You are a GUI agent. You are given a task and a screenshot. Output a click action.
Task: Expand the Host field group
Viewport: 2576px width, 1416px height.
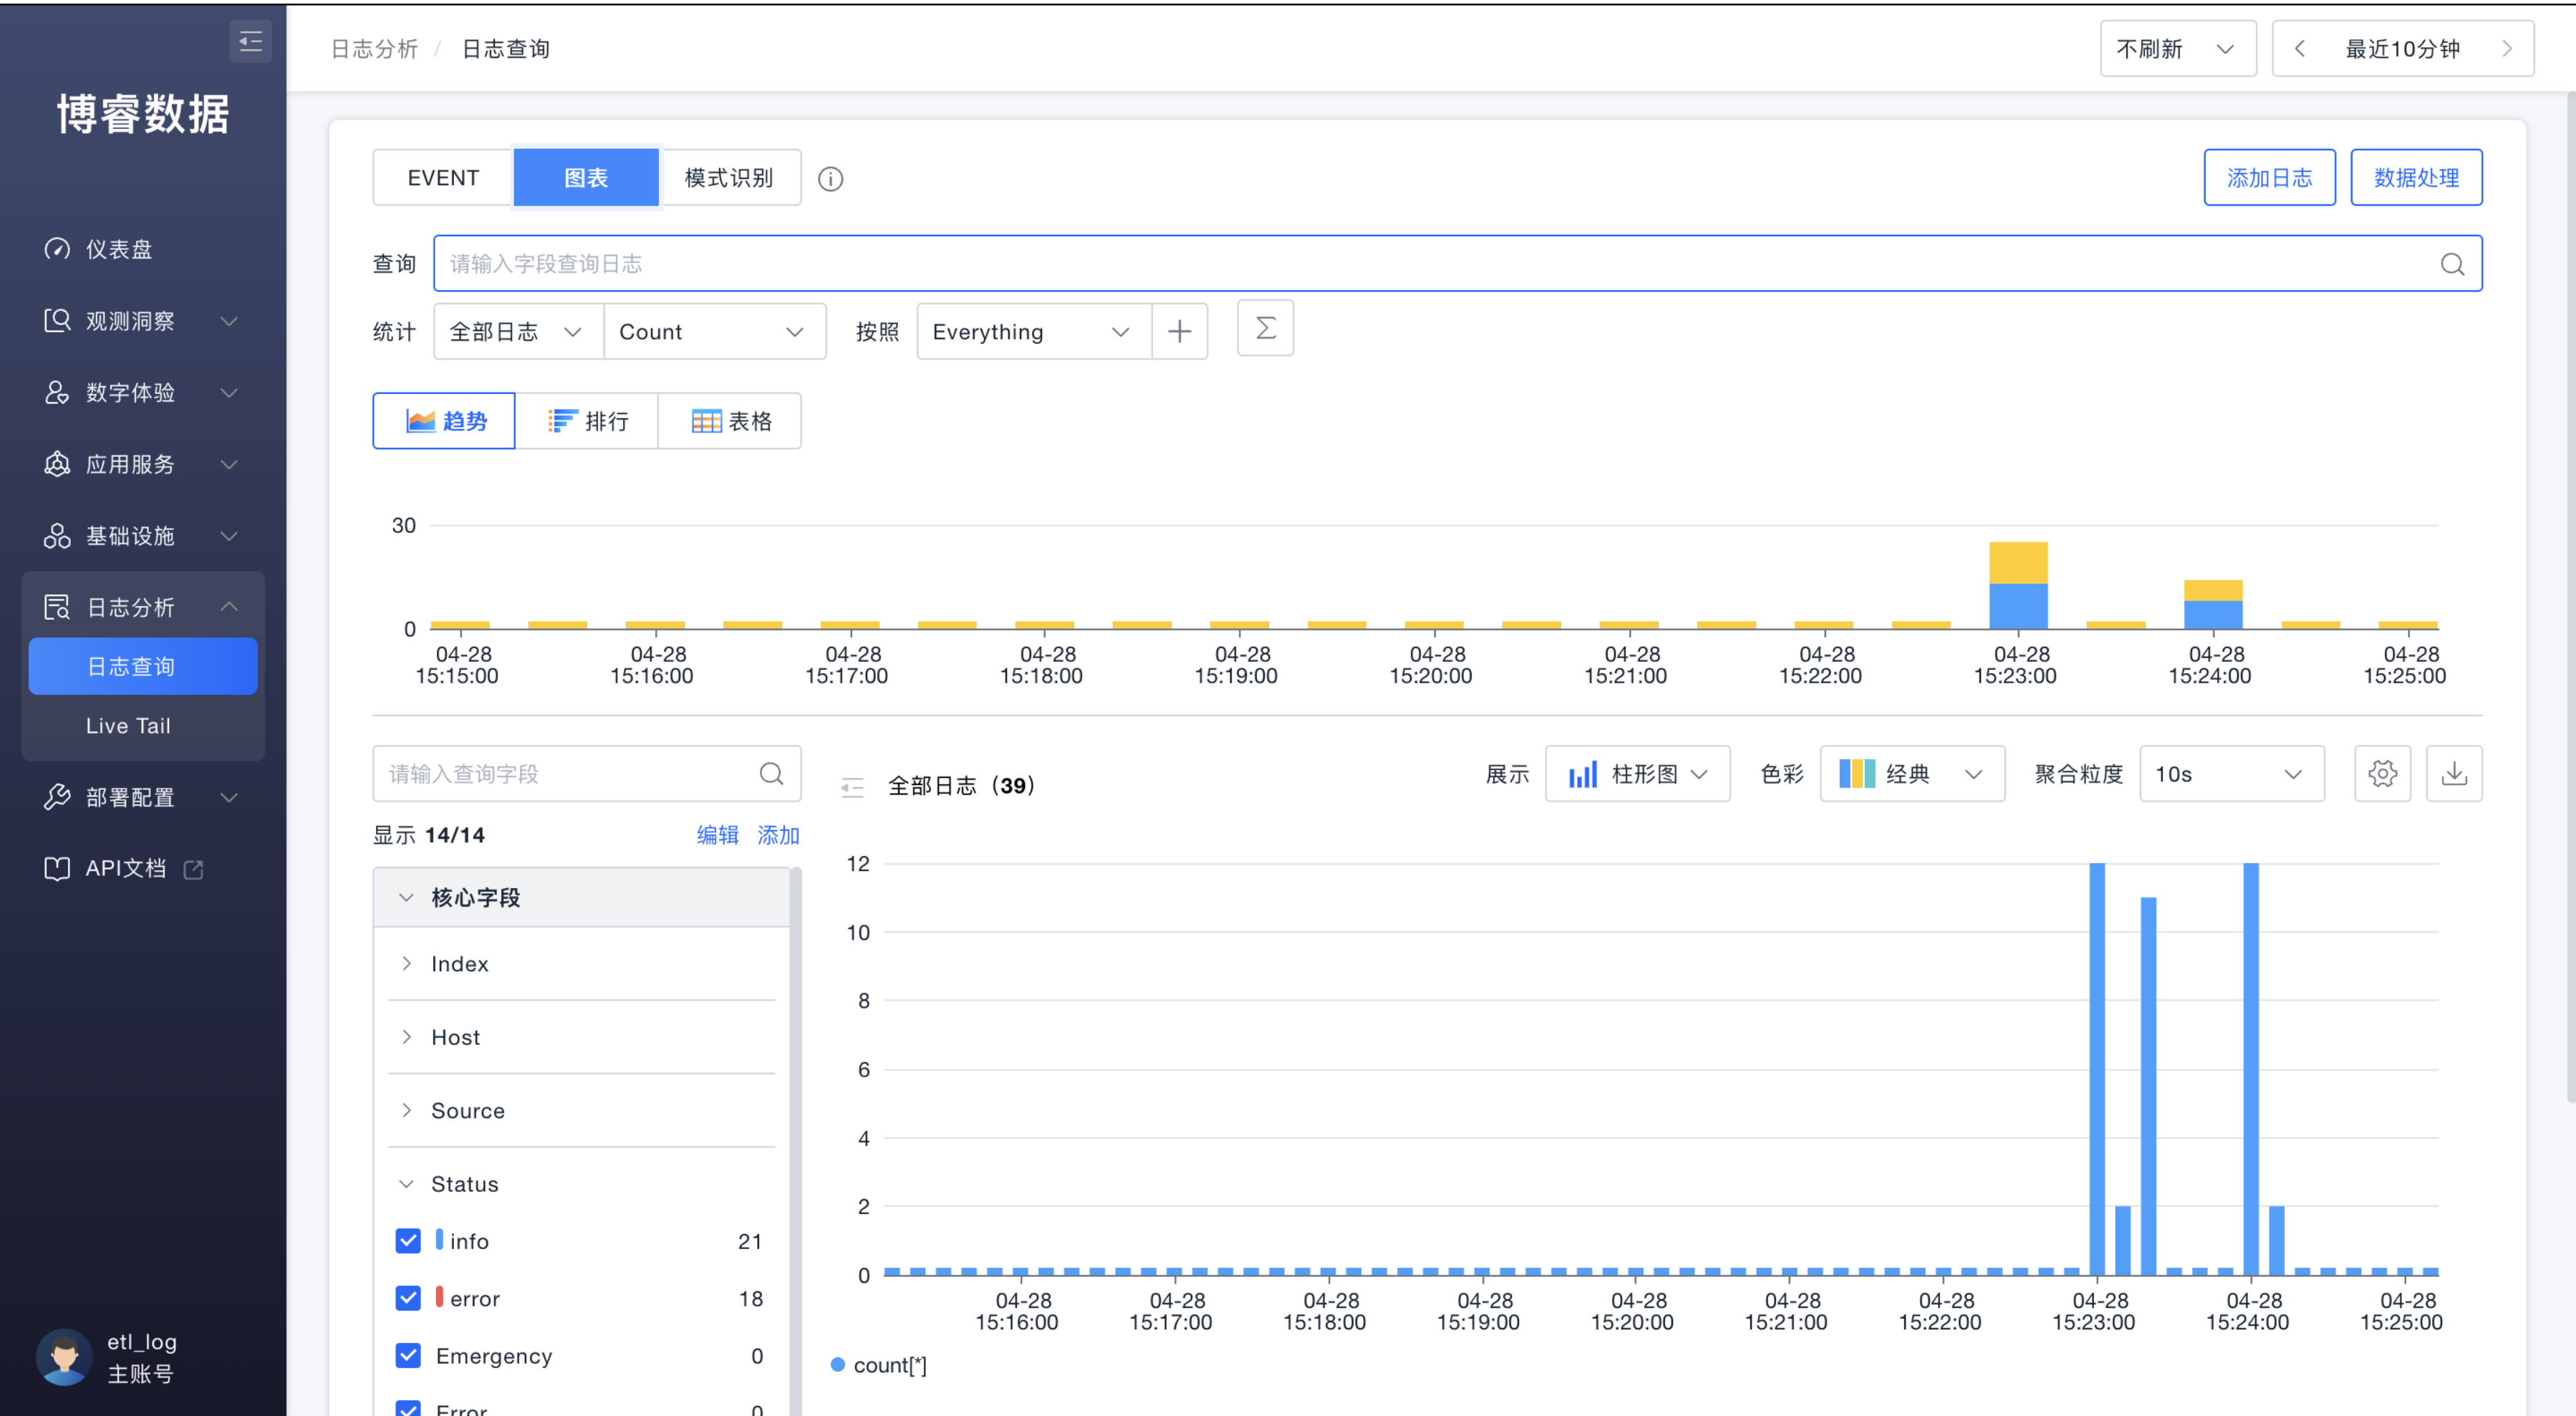pos(456,1037)
